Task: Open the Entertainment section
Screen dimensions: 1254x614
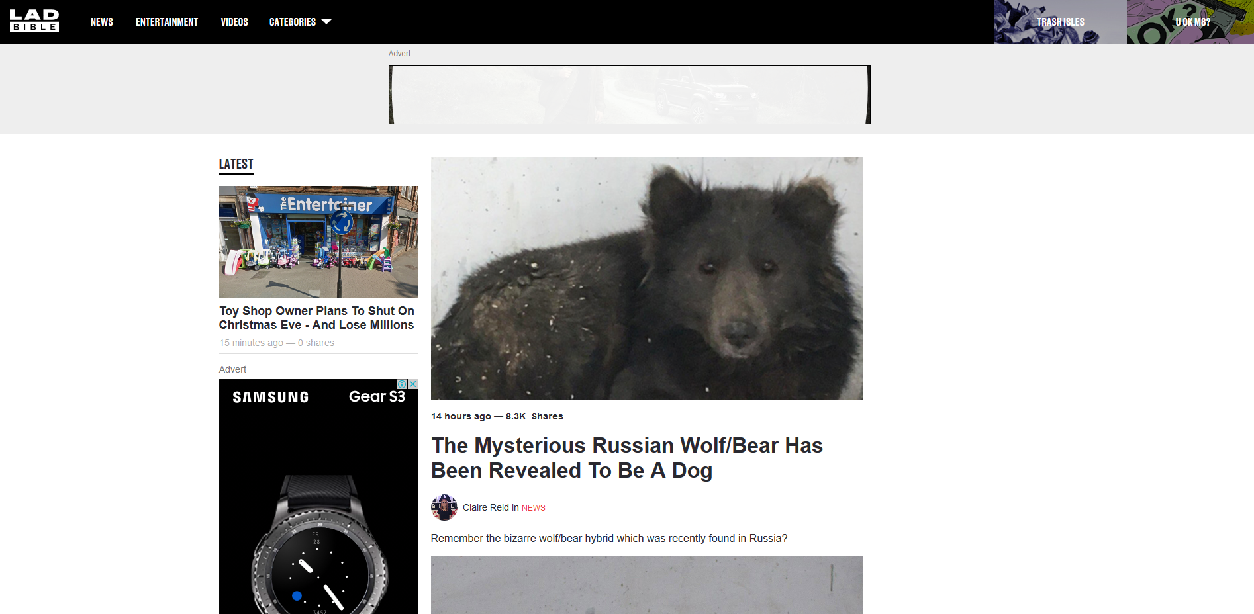Action: point(167,22)
